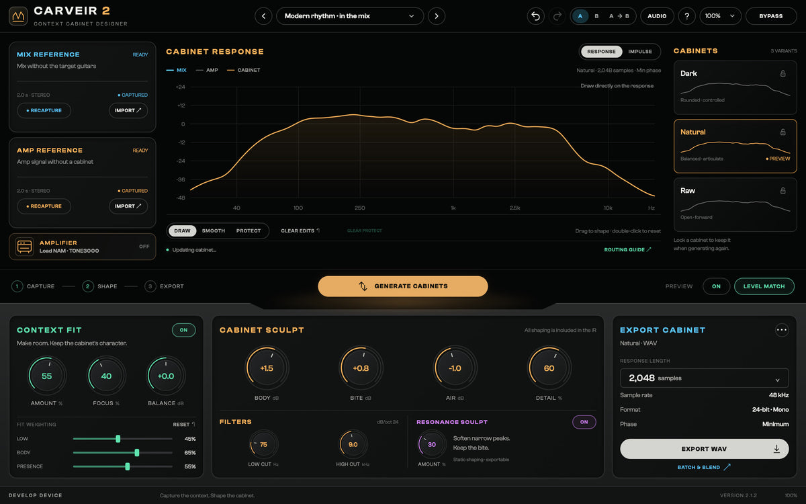Image resolution: width=806 pixels, height=504 pixels.
Task: Click Export WAV button
Action: [x=704, y=449]
